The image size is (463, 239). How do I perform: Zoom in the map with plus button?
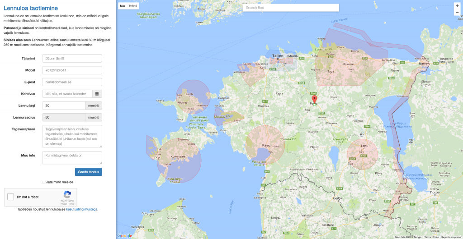point(457,5)
